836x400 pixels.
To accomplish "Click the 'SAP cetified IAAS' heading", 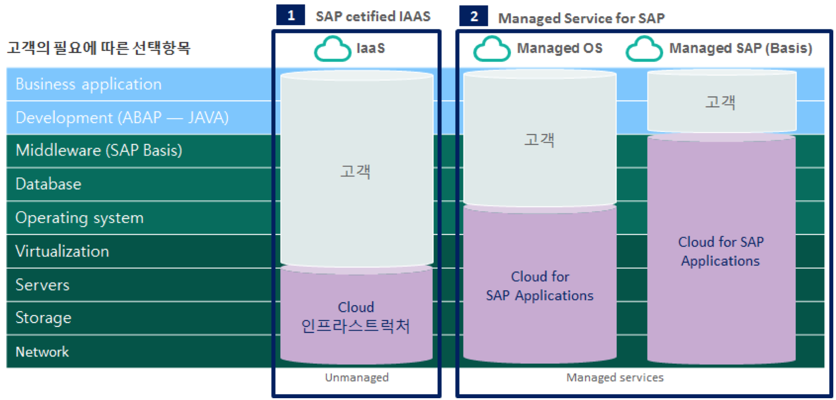I will pos(373,17).
